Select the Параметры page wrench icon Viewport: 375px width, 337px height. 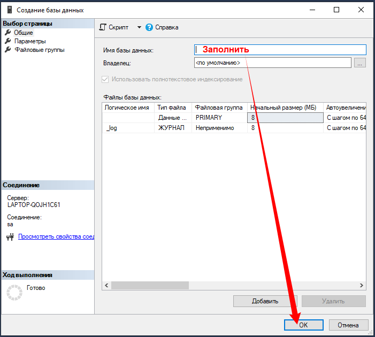8,41
